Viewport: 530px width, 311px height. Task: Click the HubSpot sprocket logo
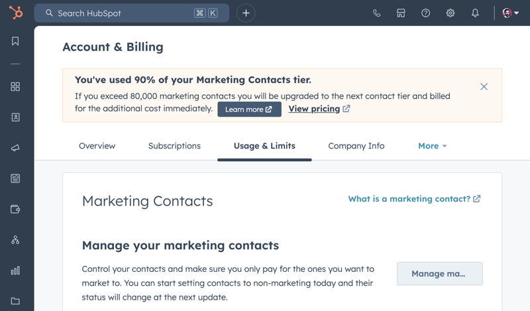pos(15,13)
